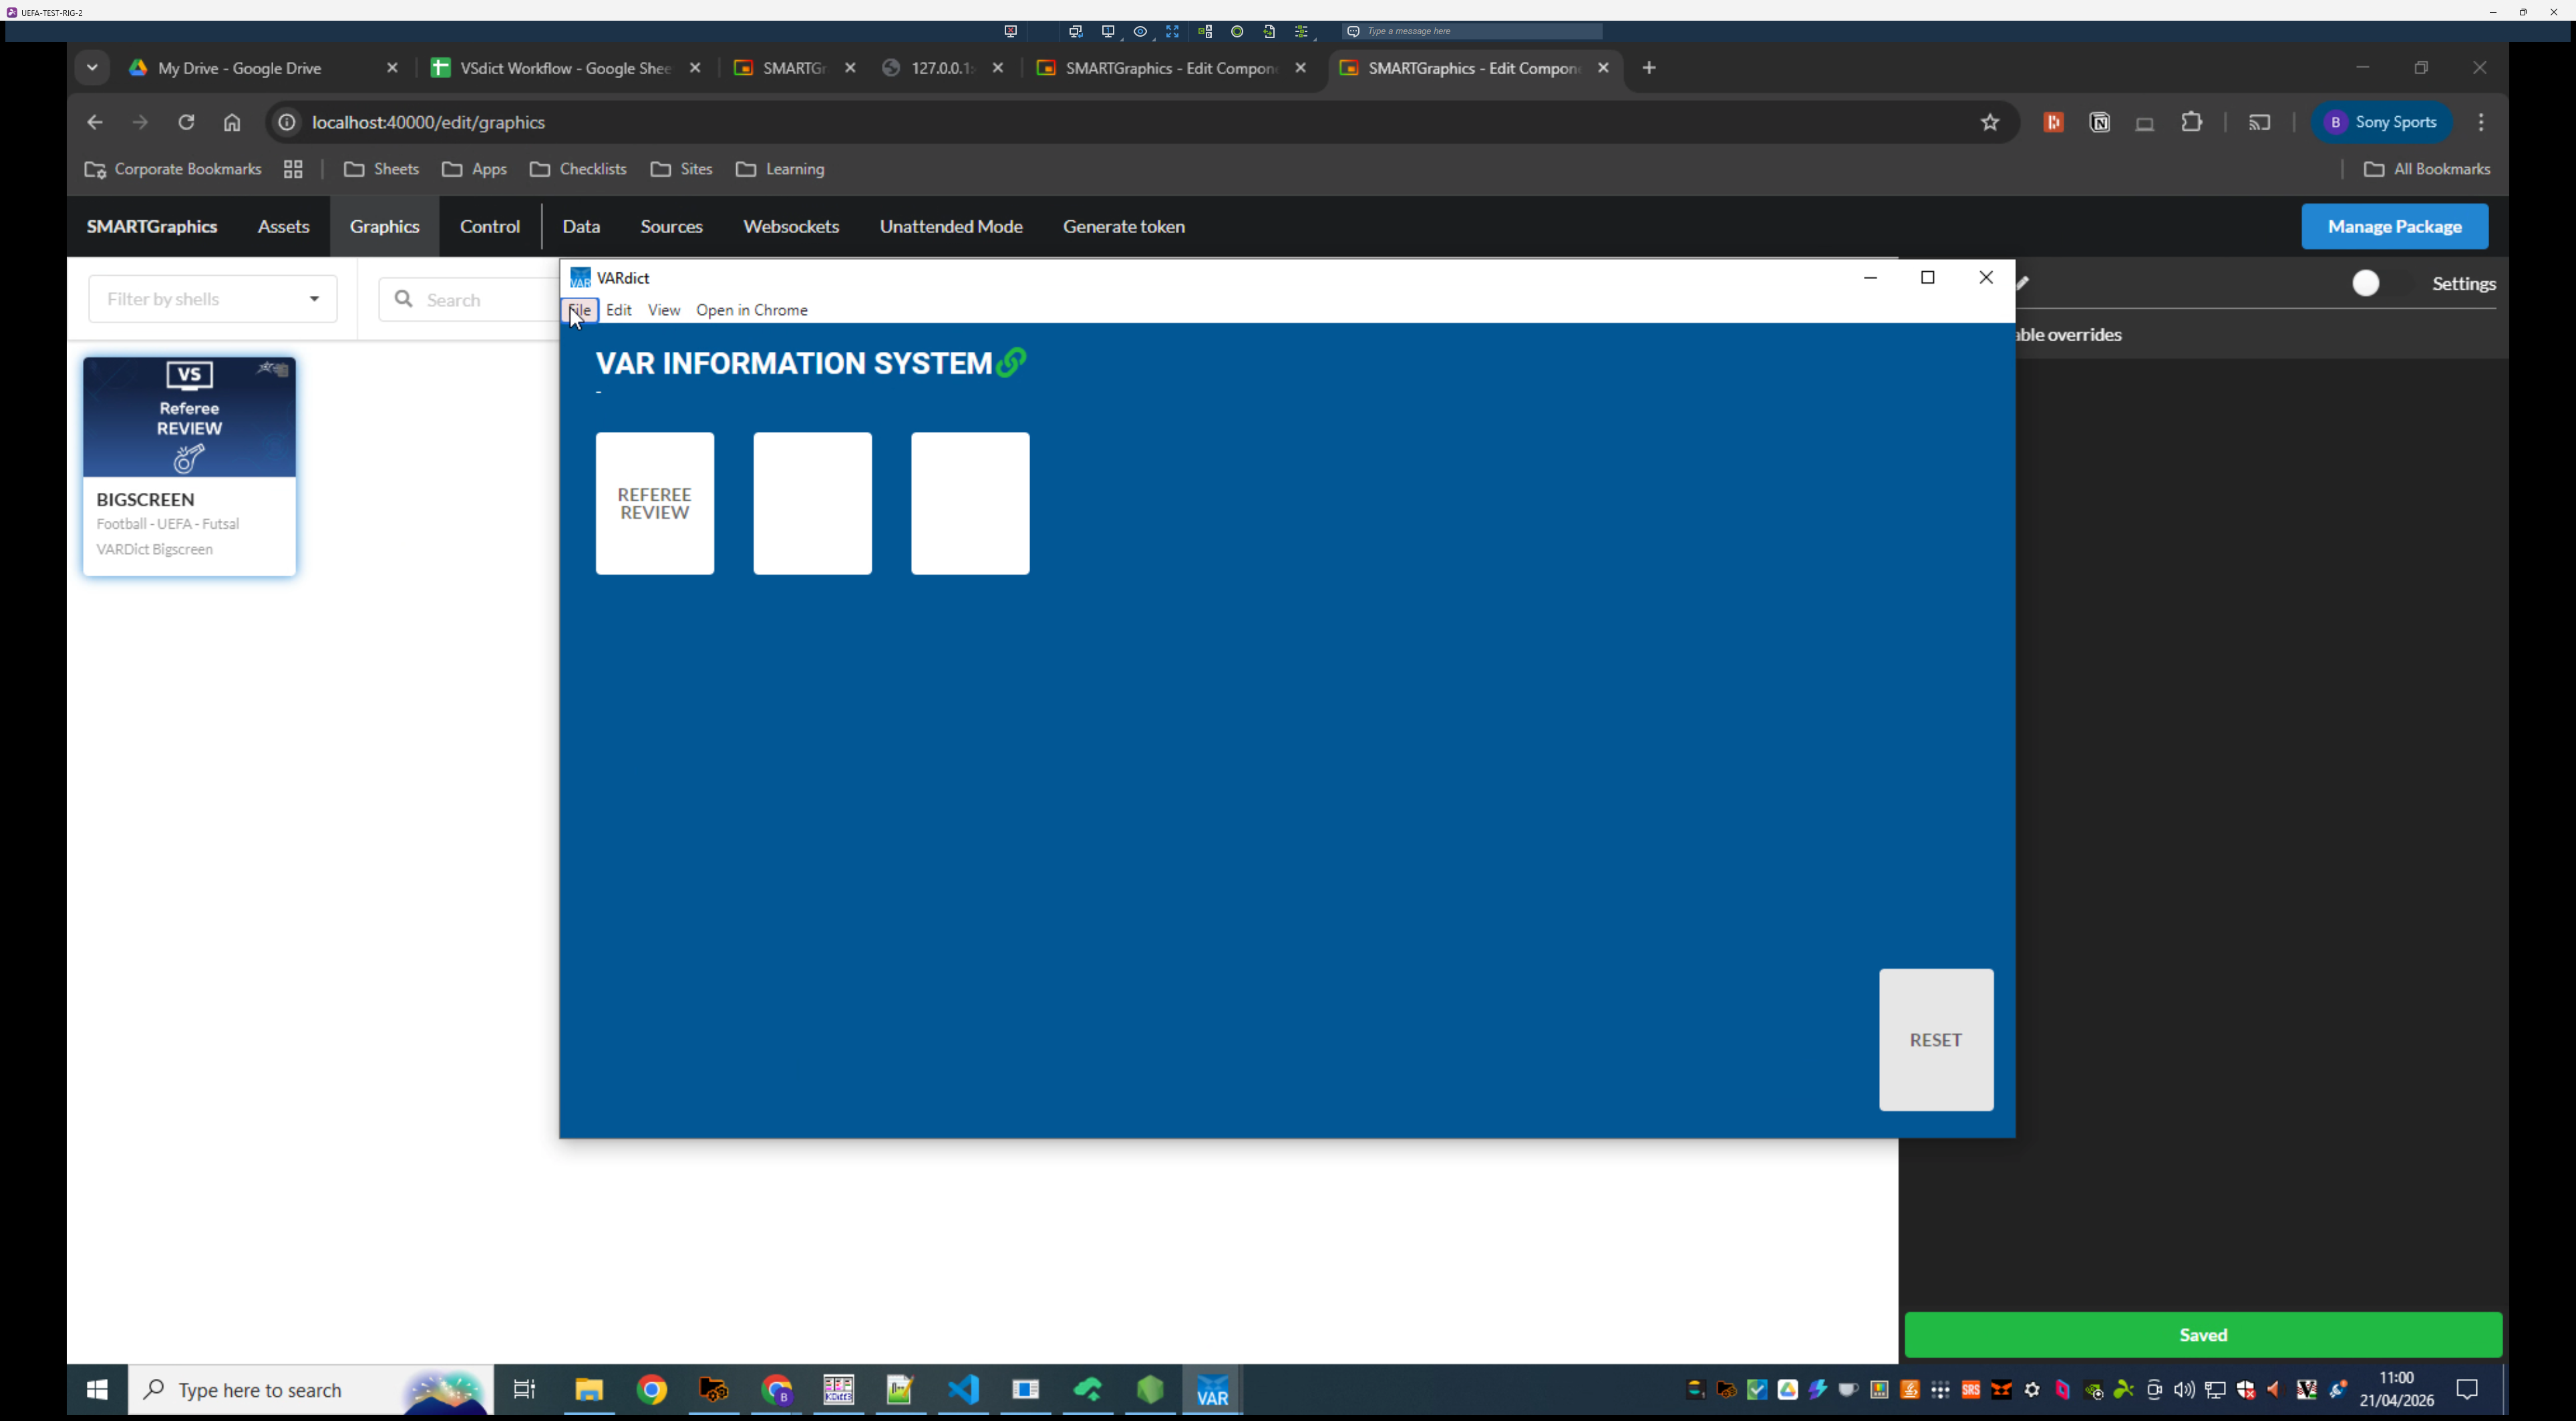This screenshot has width=2576, height=1421.
Task: Reload the page with the refresh icon
Action: click(x=186, y=122)
